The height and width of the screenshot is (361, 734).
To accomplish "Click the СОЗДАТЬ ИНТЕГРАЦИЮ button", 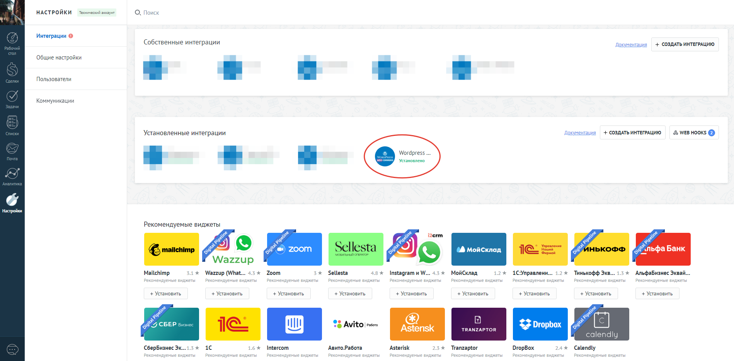I will coord(685,44).
